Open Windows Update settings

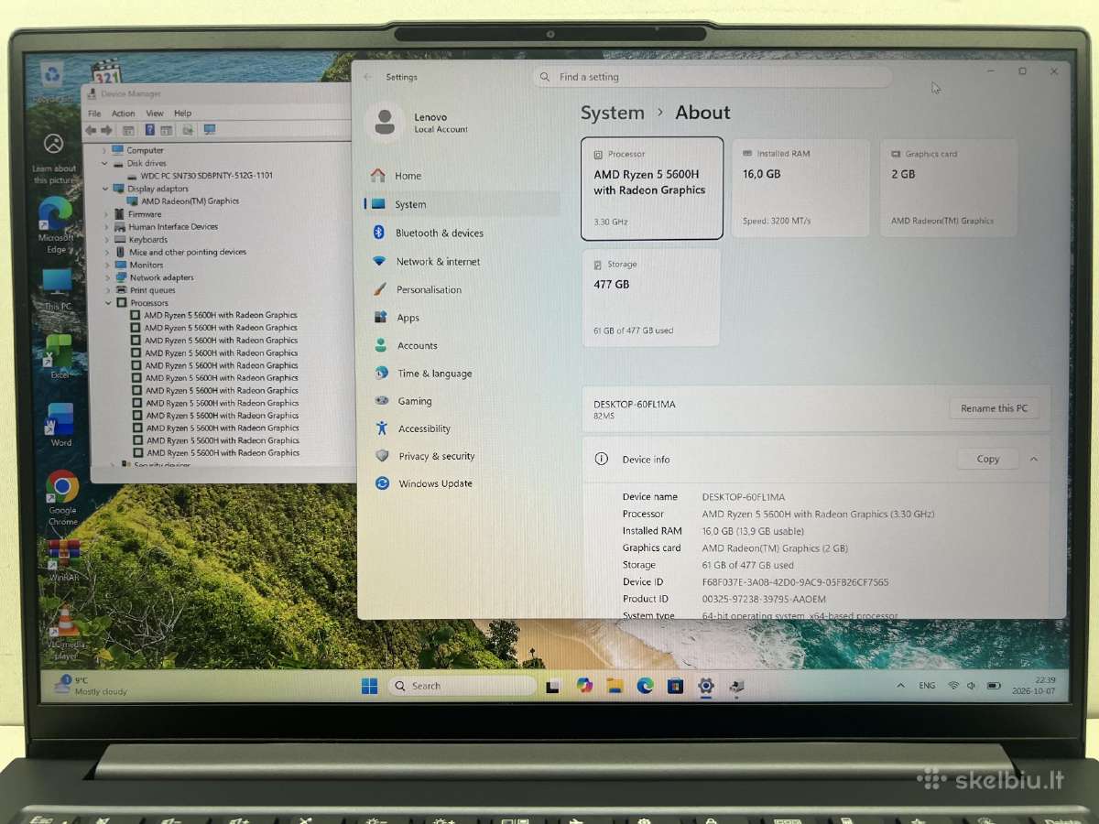click(424, 483)
